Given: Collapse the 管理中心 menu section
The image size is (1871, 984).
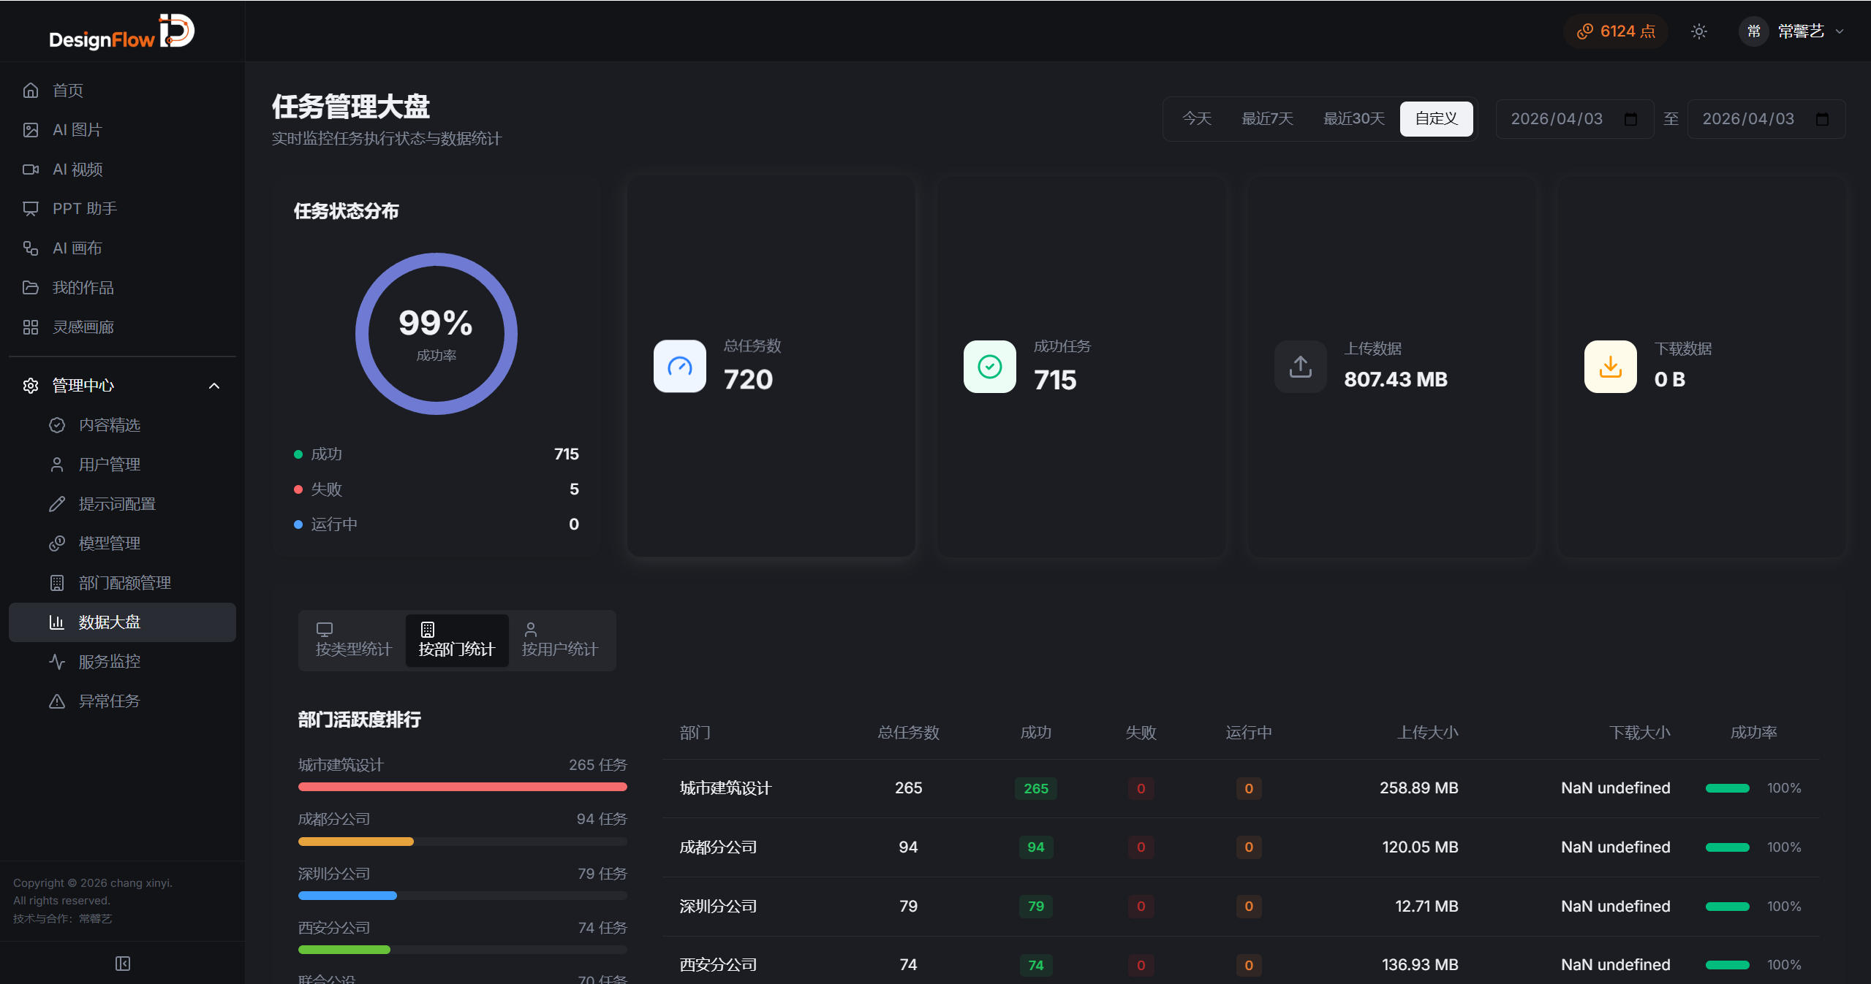Looking at the screenshot, I should click(x=213, y=386).
